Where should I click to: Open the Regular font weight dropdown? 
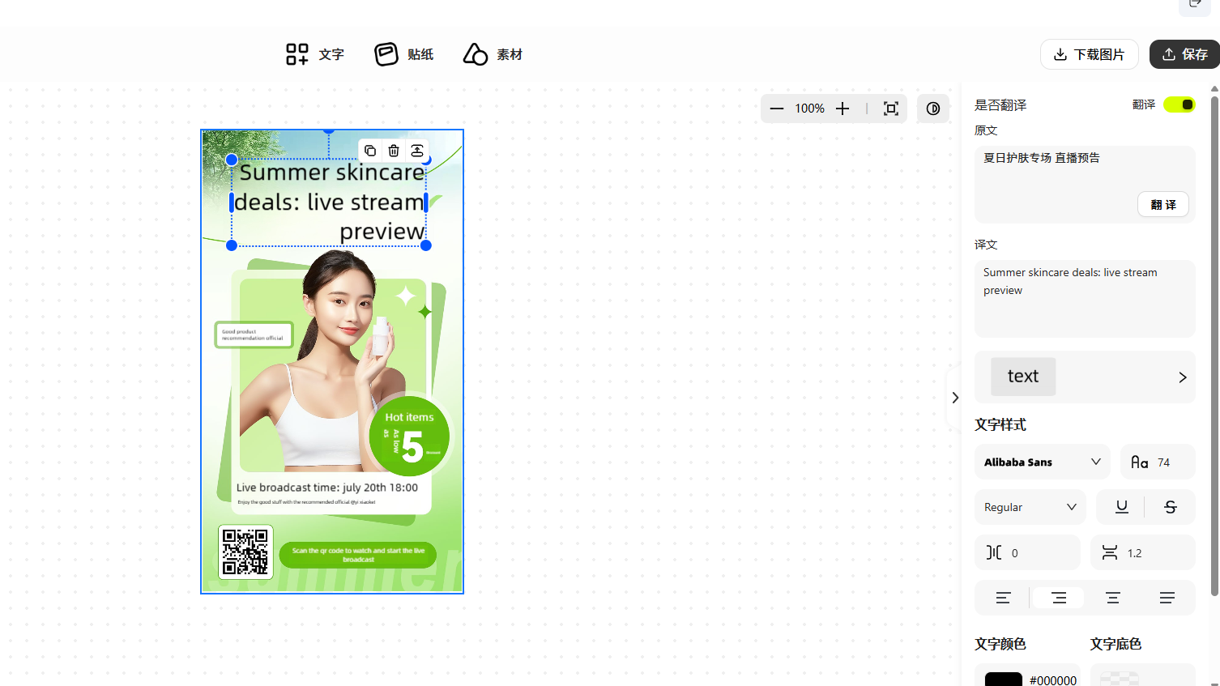[x=1030, y=507]
